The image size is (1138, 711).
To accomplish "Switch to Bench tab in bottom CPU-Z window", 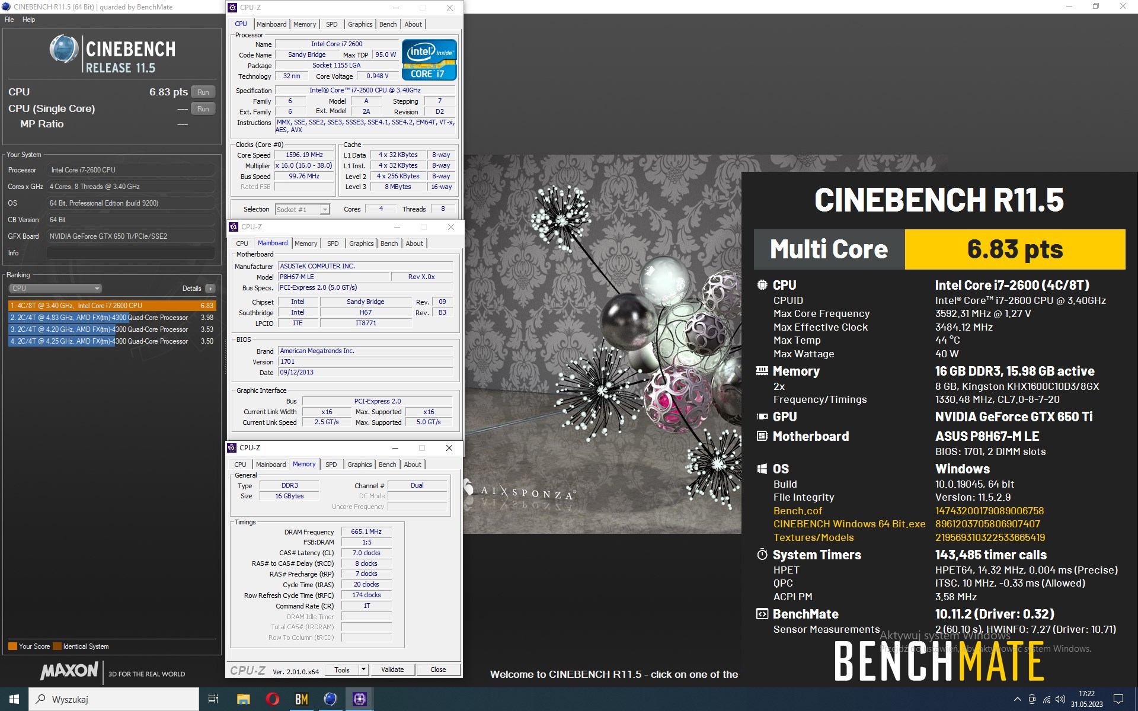I will 388,465.
